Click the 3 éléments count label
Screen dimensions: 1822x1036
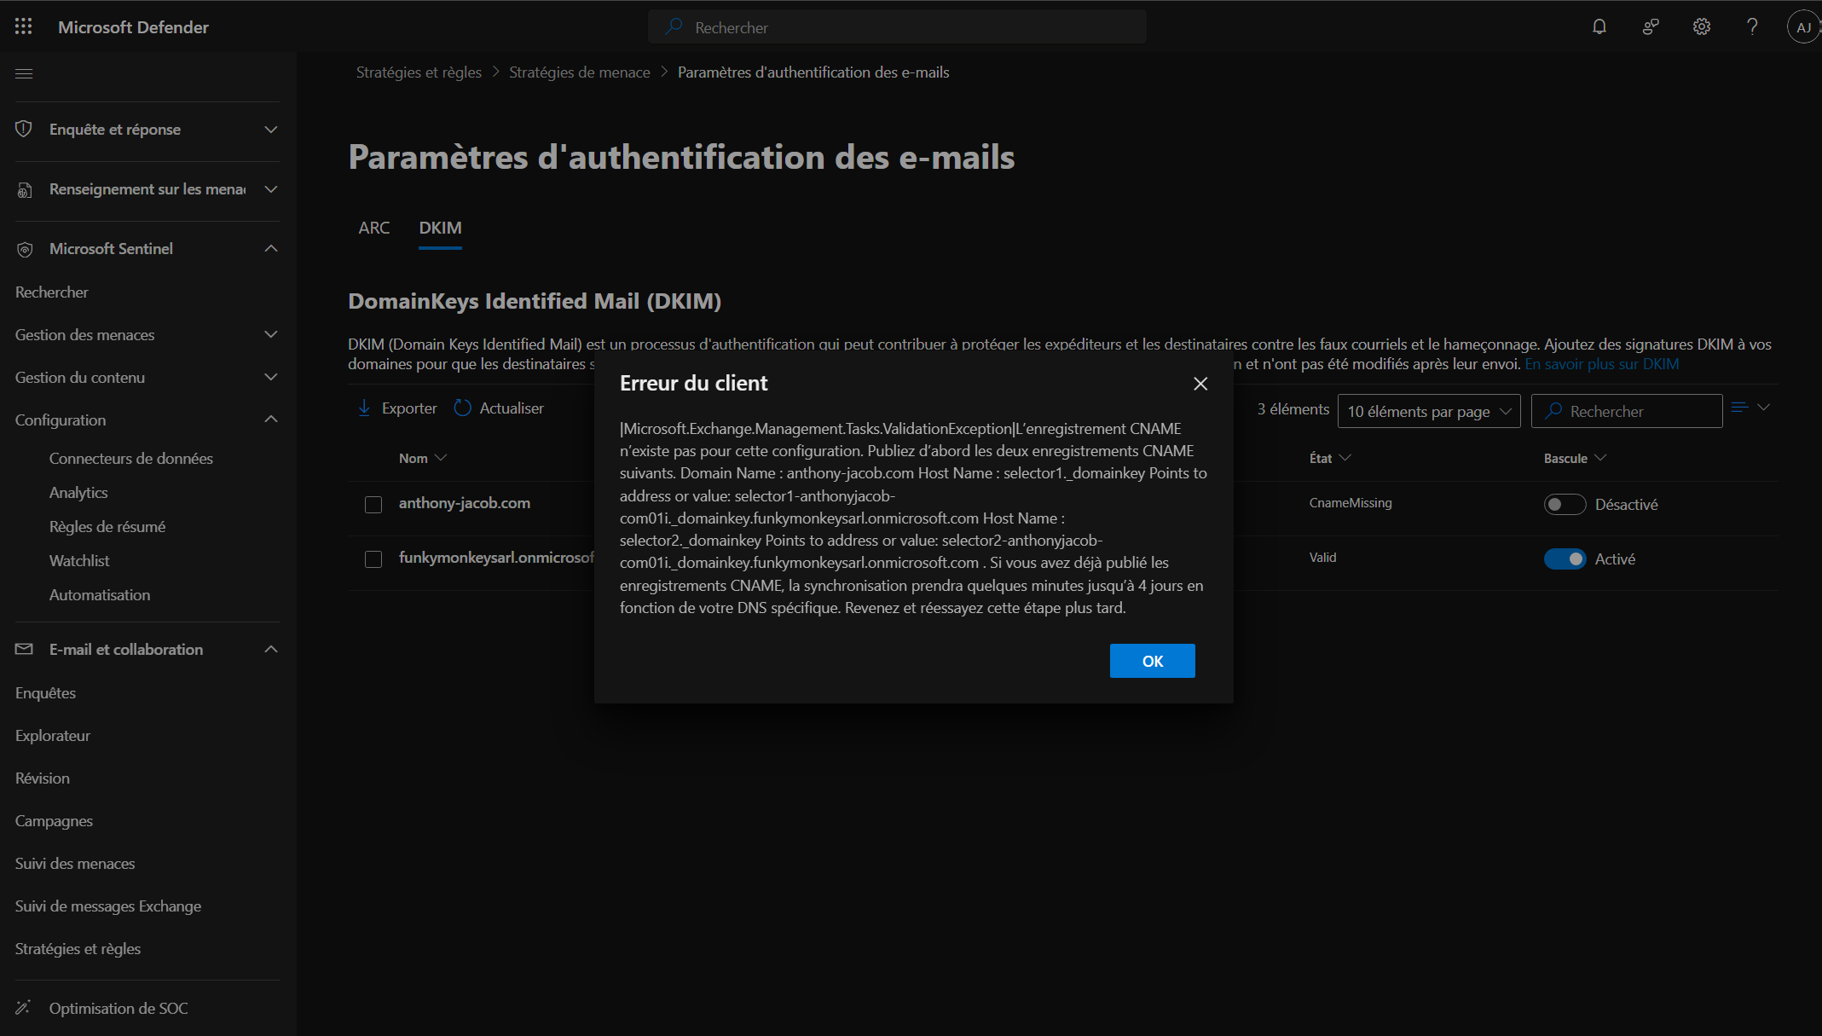pos(1293,409)
